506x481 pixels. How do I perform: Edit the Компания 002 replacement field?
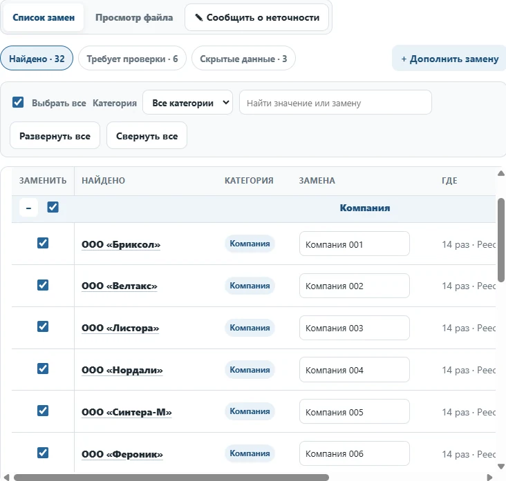tap(355, 286)
